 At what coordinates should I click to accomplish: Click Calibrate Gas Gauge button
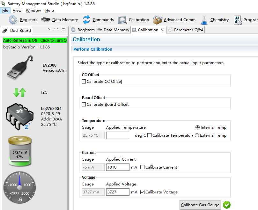[200, 205]
